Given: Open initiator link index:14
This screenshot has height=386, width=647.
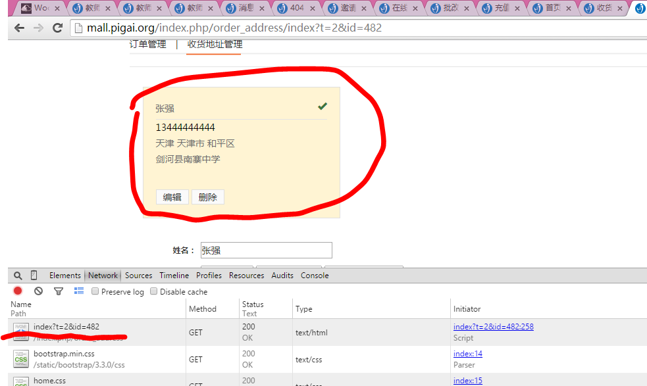Looking at the screenshot, I should click(468, 354).
